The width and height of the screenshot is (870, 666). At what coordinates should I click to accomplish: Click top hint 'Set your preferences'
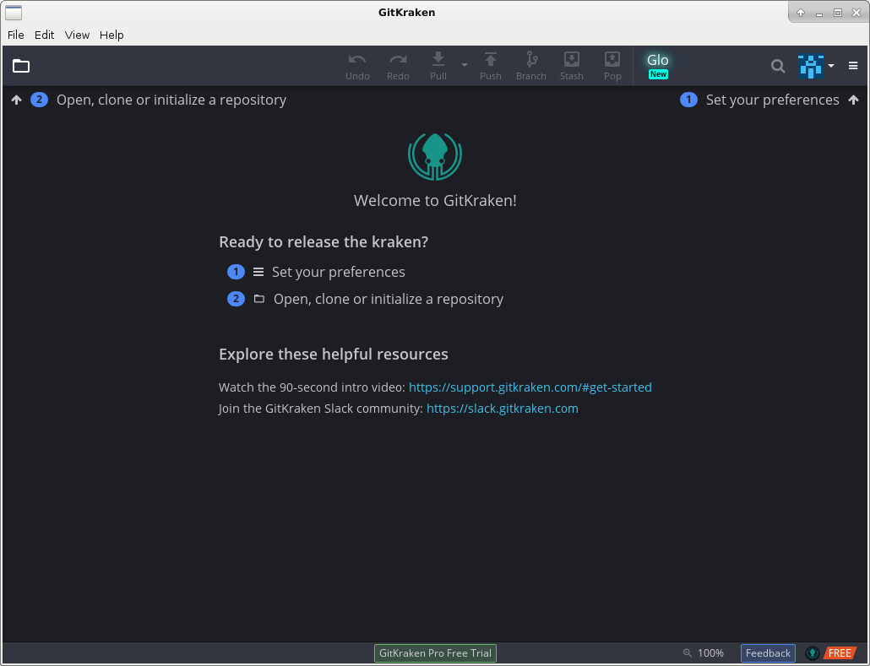point(772,100)
